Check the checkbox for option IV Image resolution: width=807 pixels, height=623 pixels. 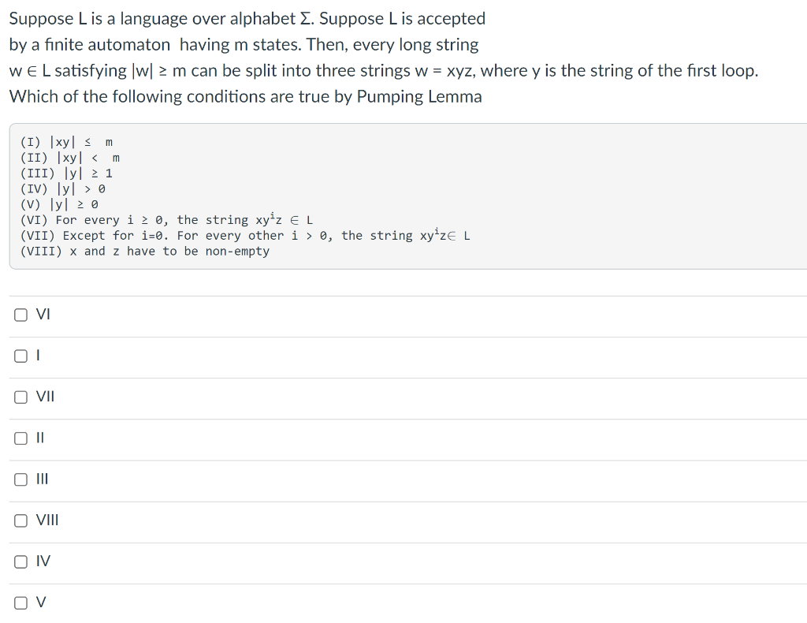point(20,561)
